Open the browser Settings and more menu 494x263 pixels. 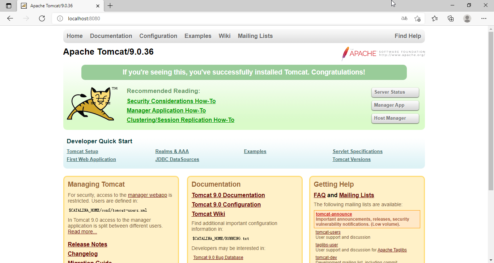pyautogui.click(x=484, y=18)
